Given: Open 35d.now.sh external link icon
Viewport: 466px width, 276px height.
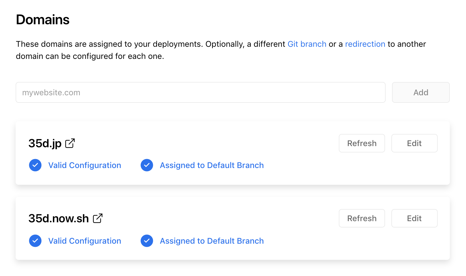Looking at the screenshot, I should click(x=98, y=218).
